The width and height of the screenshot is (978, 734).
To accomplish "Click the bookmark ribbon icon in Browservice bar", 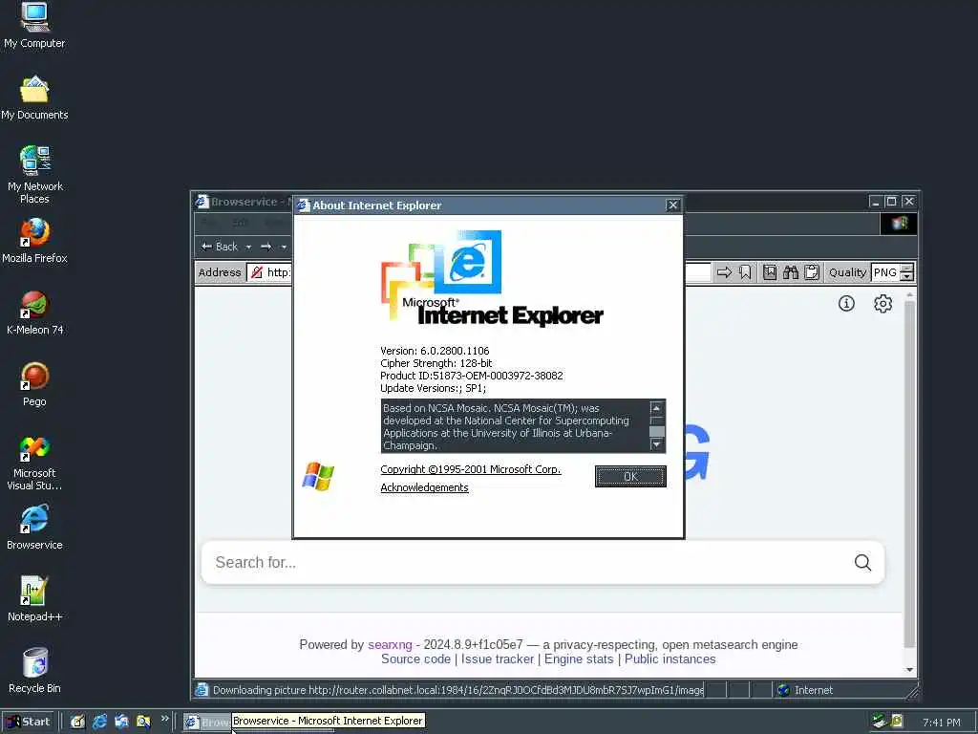I will [x=745, y=272].
